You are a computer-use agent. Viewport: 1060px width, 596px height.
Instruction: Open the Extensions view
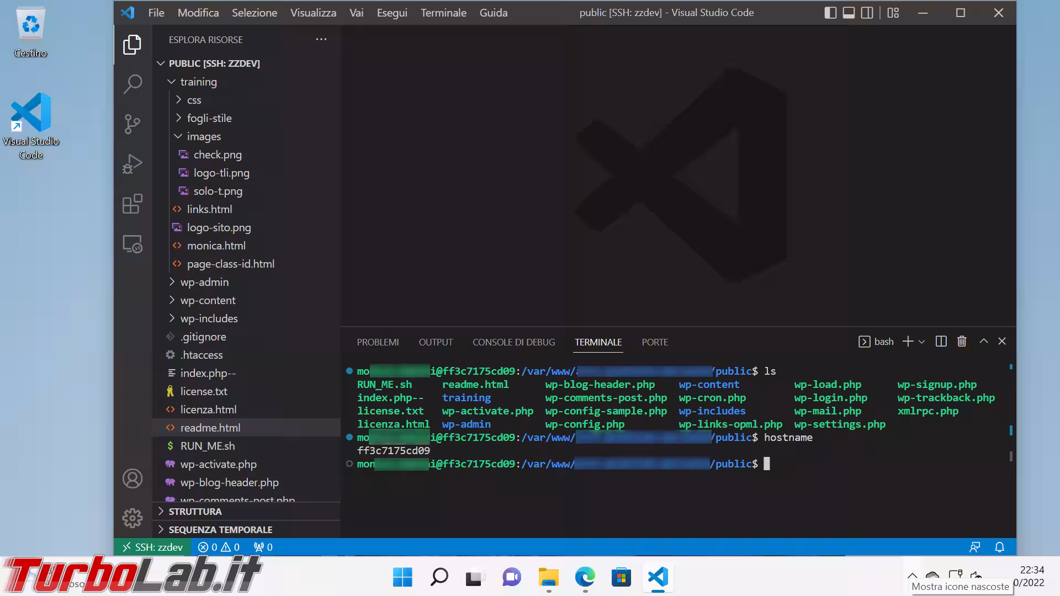coord(132,204)
